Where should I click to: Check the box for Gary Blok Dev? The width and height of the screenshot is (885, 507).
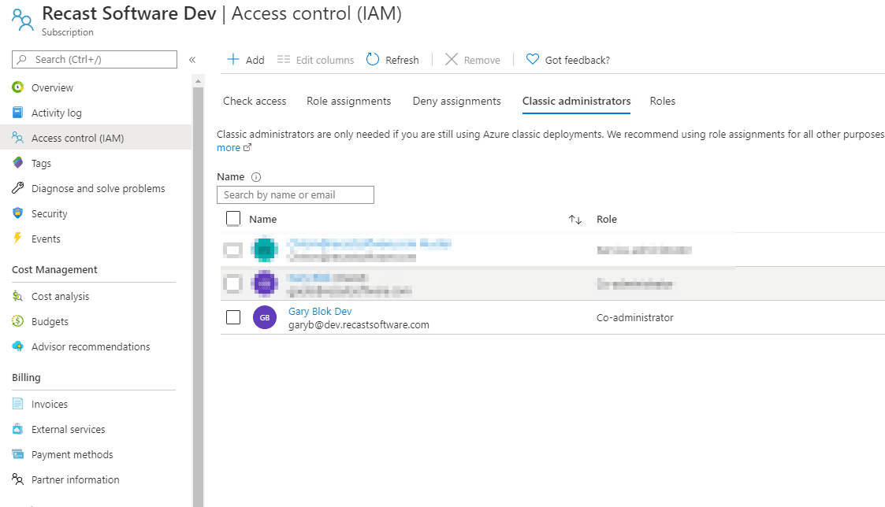(x=232, y=317)
